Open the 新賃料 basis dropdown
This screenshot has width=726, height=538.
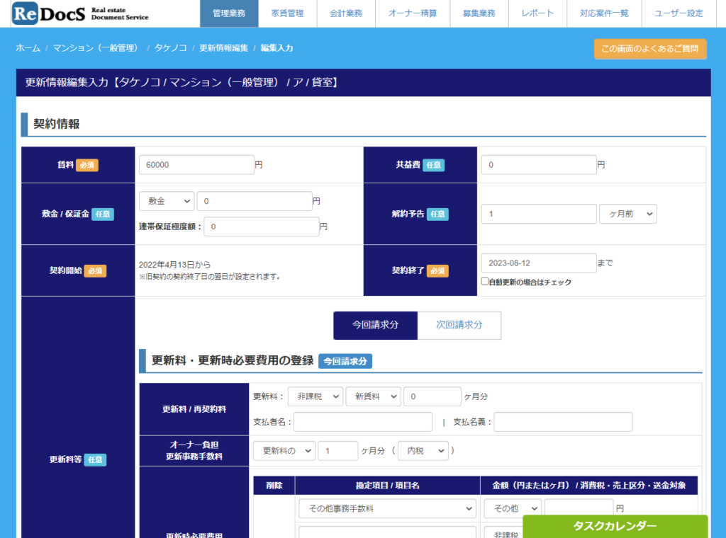click(373, 396)
